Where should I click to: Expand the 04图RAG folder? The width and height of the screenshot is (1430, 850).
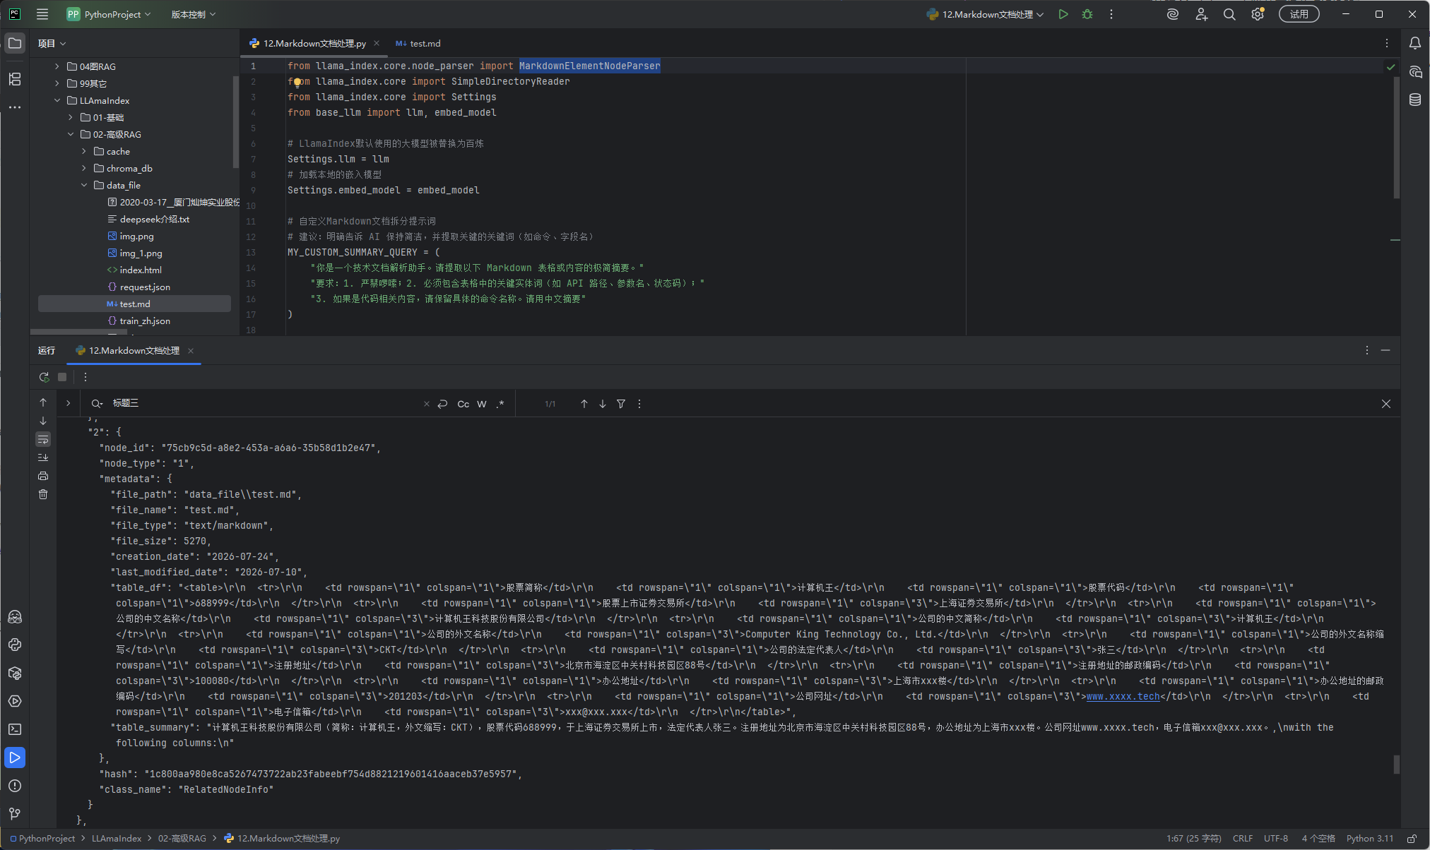click(57, 66)
